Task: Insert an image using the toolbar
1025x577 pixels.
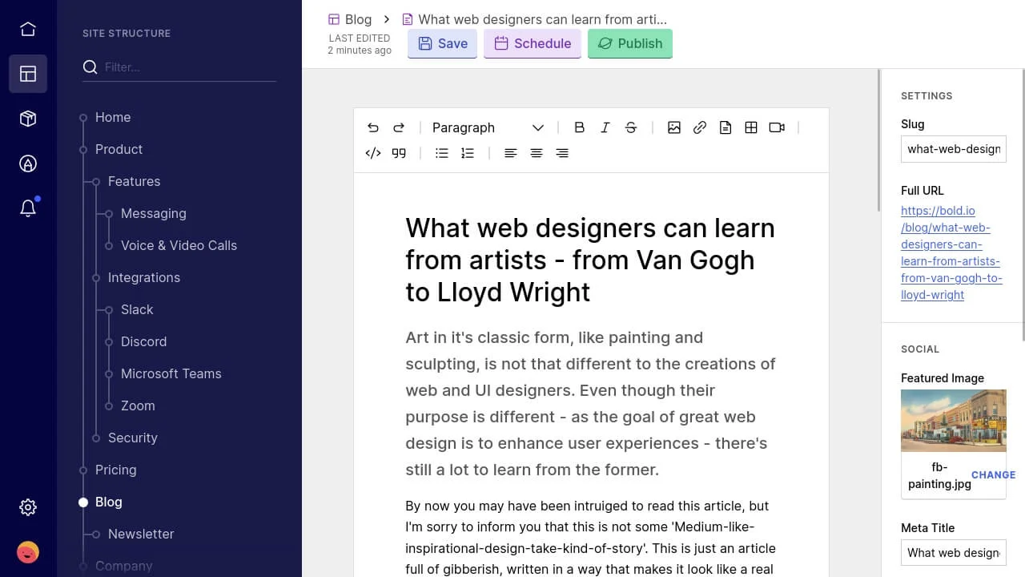Action: [x=674, y=127]
